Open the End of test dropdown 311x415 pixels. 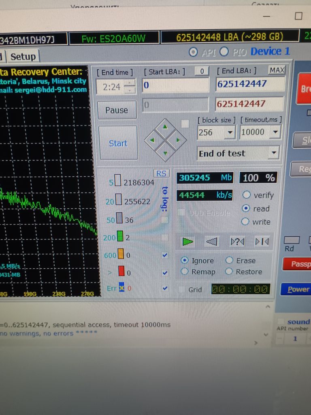click(238, 153)
